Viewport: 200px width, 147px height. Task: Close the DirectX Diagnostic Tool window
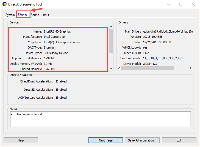[x=193, y=4]
